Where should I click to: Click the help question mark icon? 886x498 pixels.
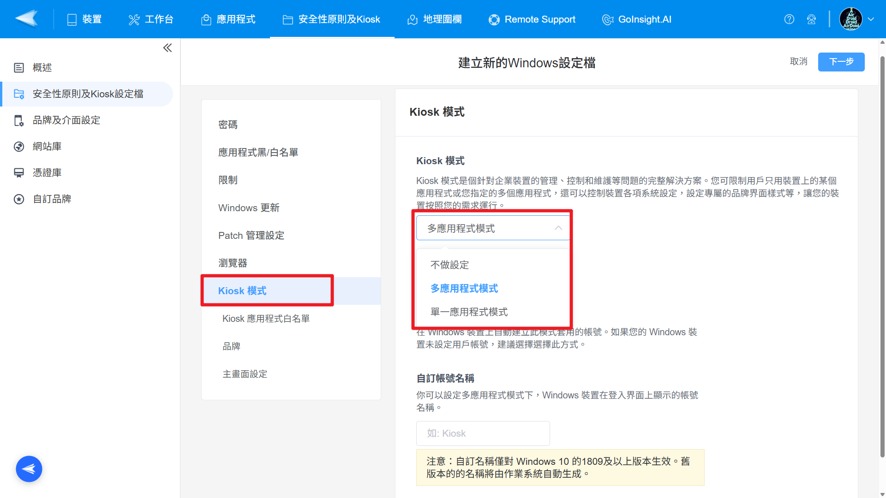pos(789,19)
